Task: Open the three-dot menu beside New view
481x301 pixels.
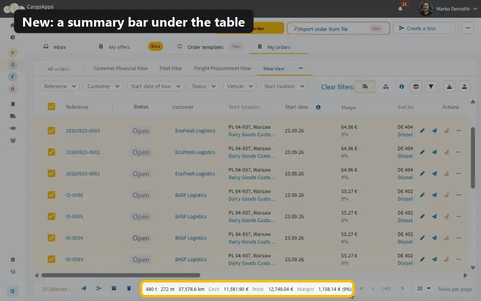Action: [301, 68]
